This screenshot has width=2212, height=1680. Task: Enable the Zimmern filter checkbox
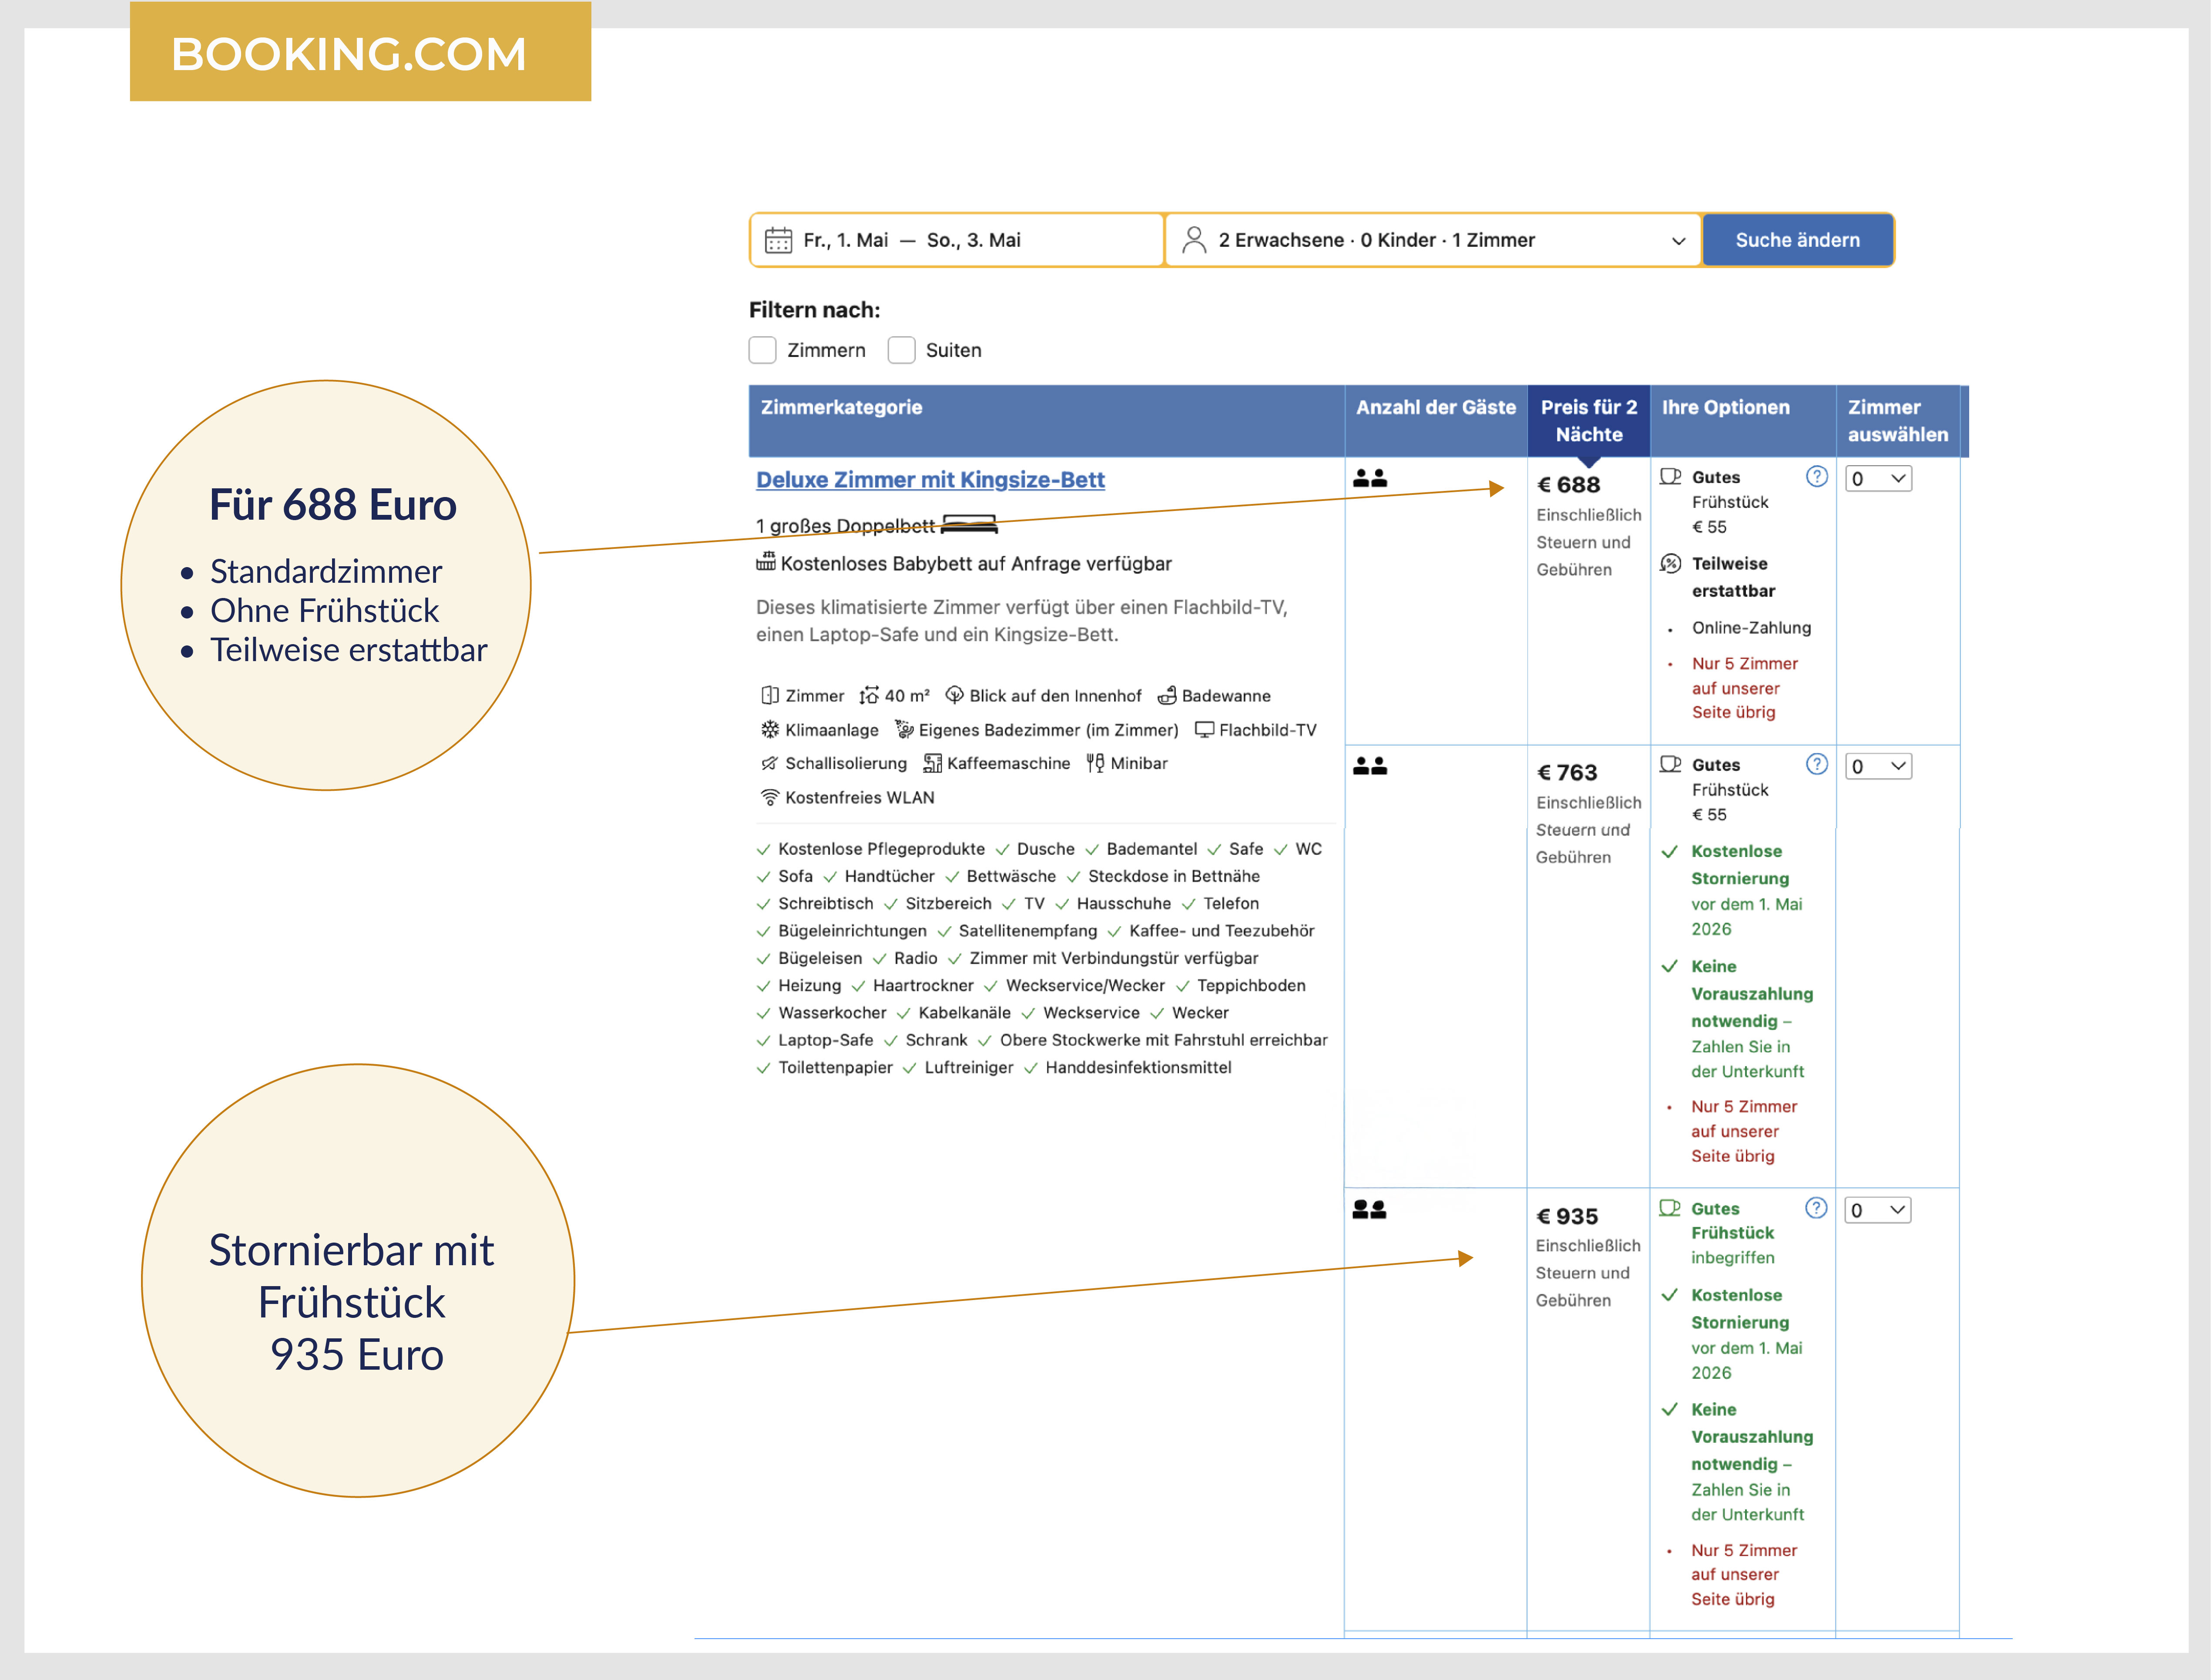point(763,350)
